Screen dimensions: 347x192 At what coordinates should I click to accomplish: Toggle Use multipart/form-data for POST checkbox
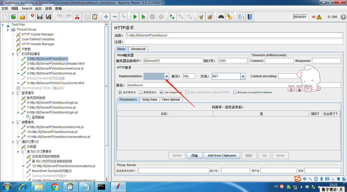187,92
